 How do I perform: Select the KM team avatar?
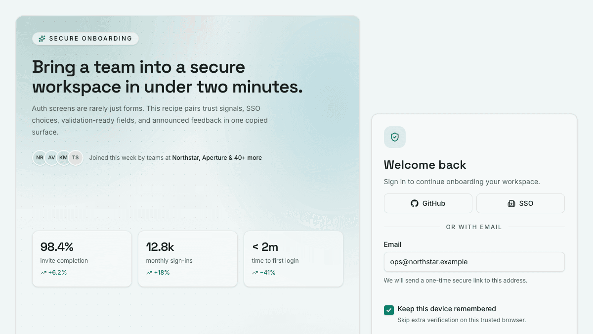point(63,158)
